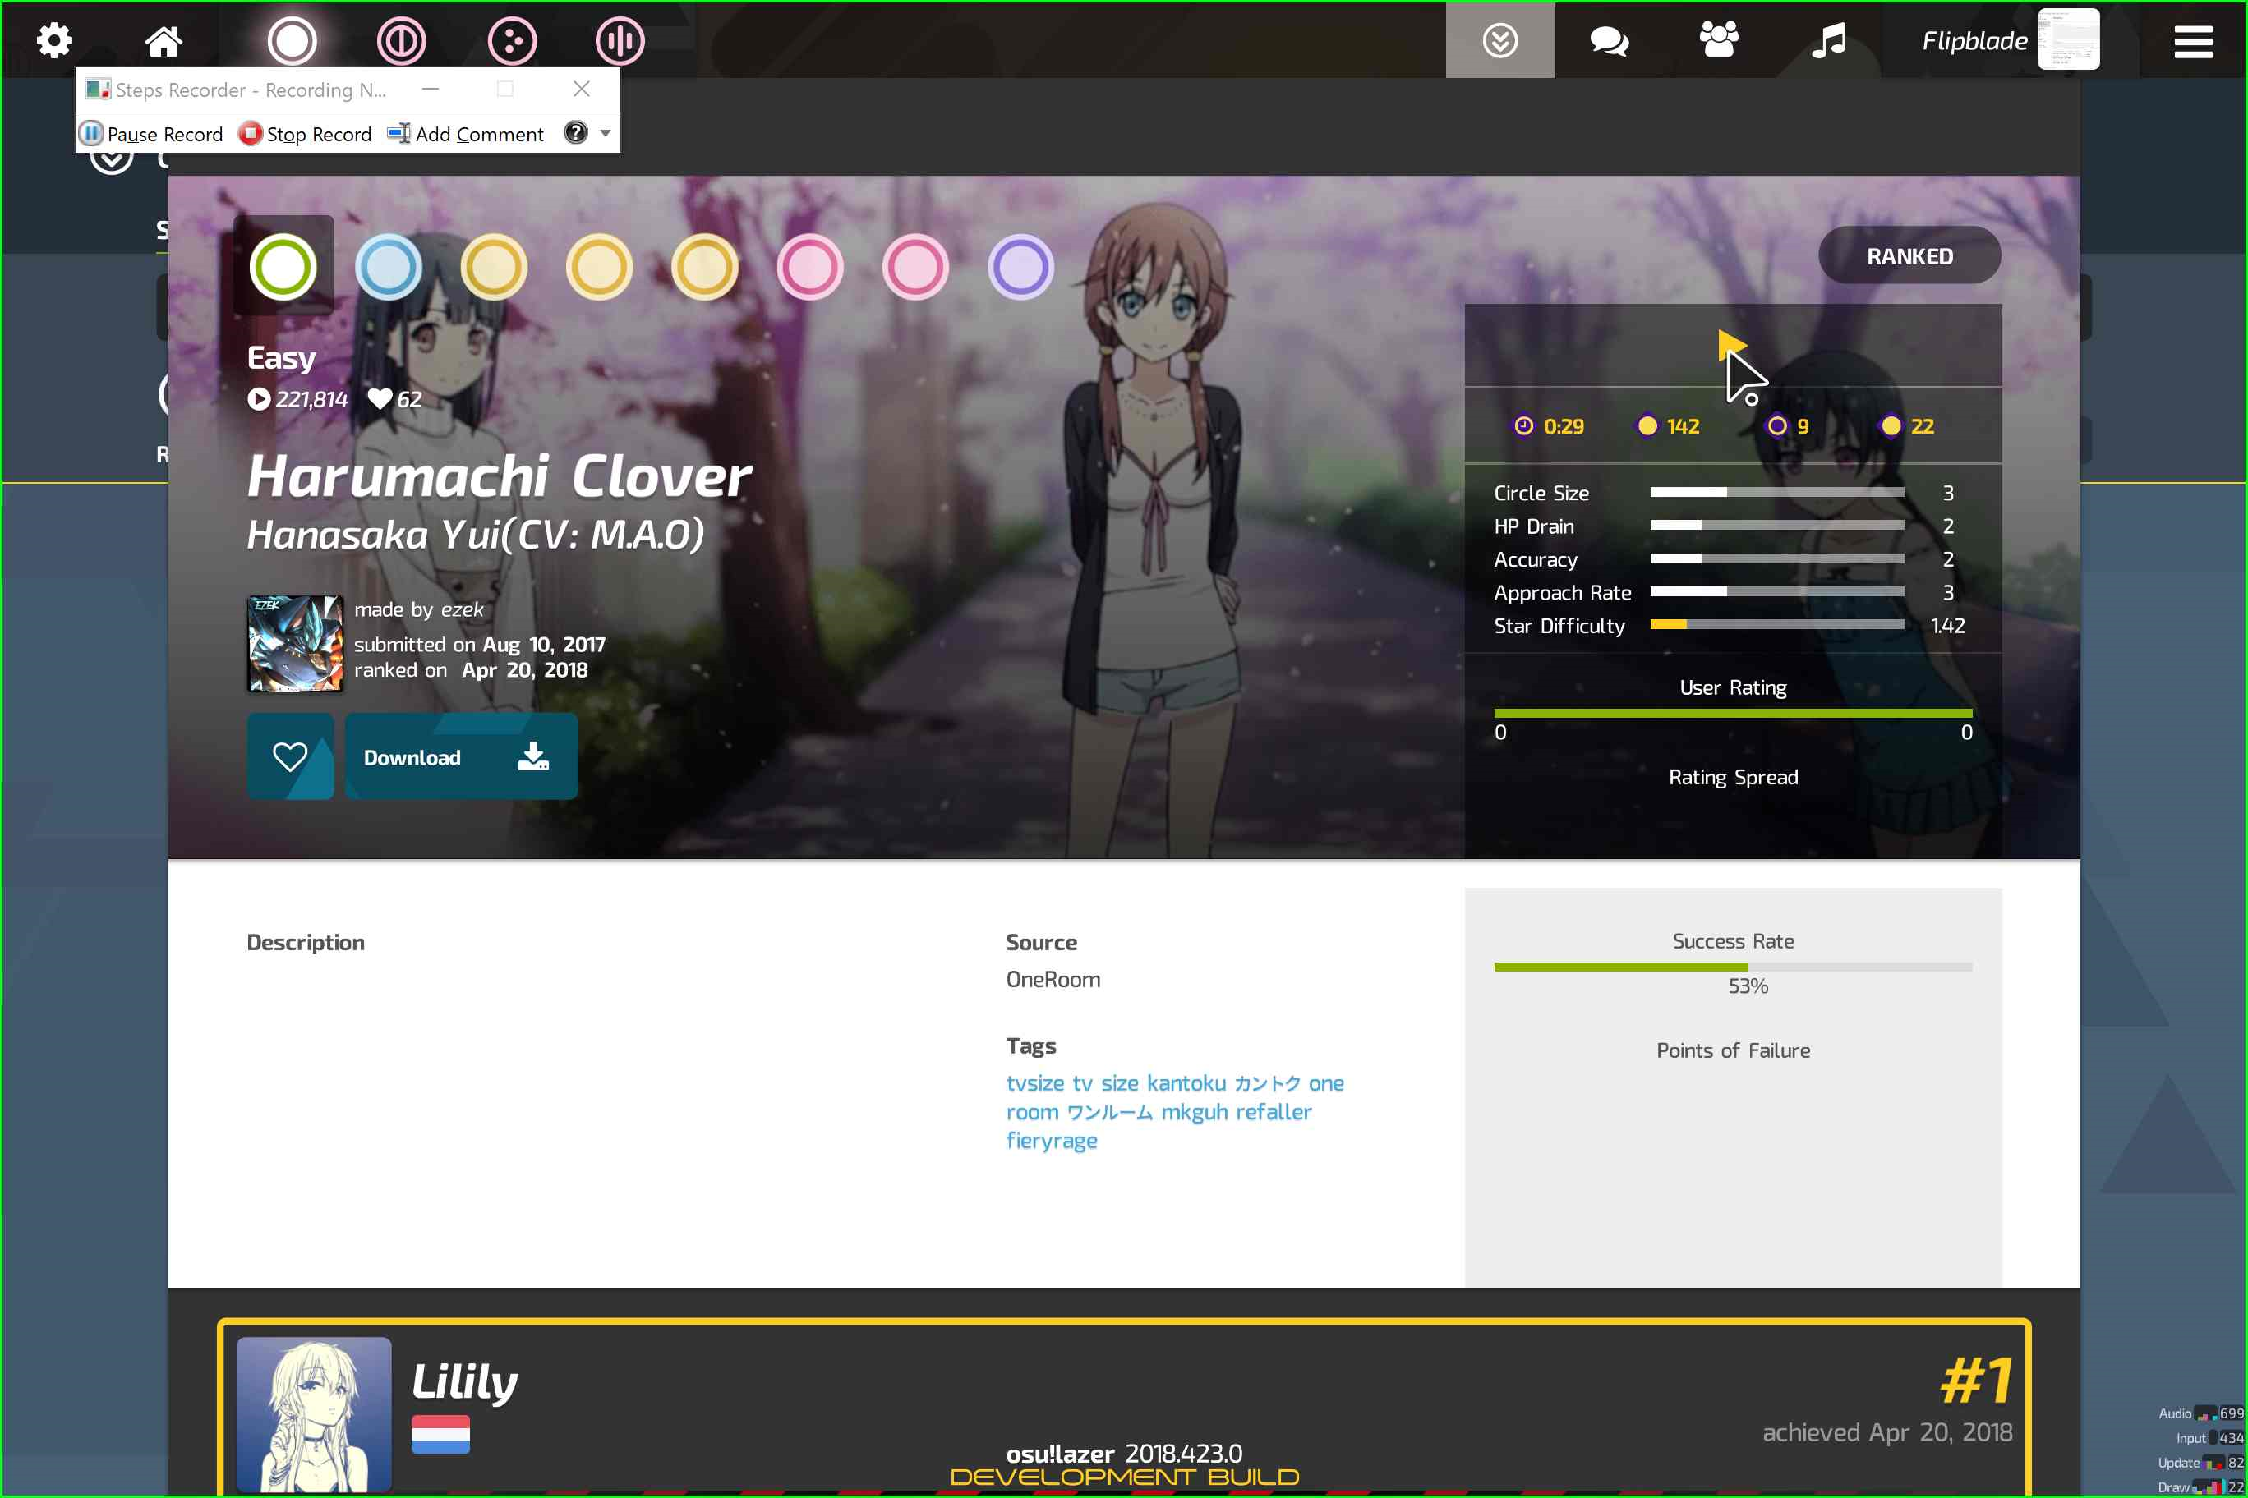Viewport: 2248px width, 1498px height.
Task: Click the OneRoom source text
Action: tap(1053, 979)
